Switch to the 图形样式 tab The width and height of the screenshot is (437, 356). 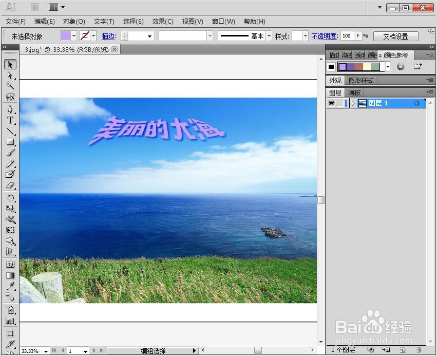coord(361,81)
